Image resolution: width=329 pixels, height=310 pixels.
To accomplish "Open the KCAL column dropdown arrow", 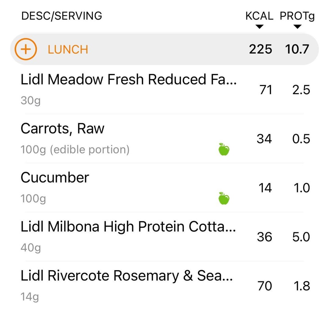I will point(259,27).
